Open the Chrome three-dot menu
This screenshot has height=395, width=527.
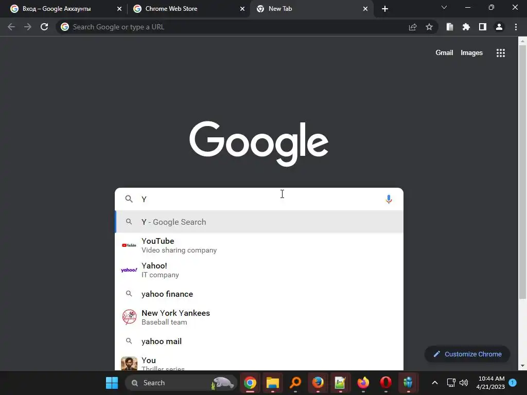516,27
